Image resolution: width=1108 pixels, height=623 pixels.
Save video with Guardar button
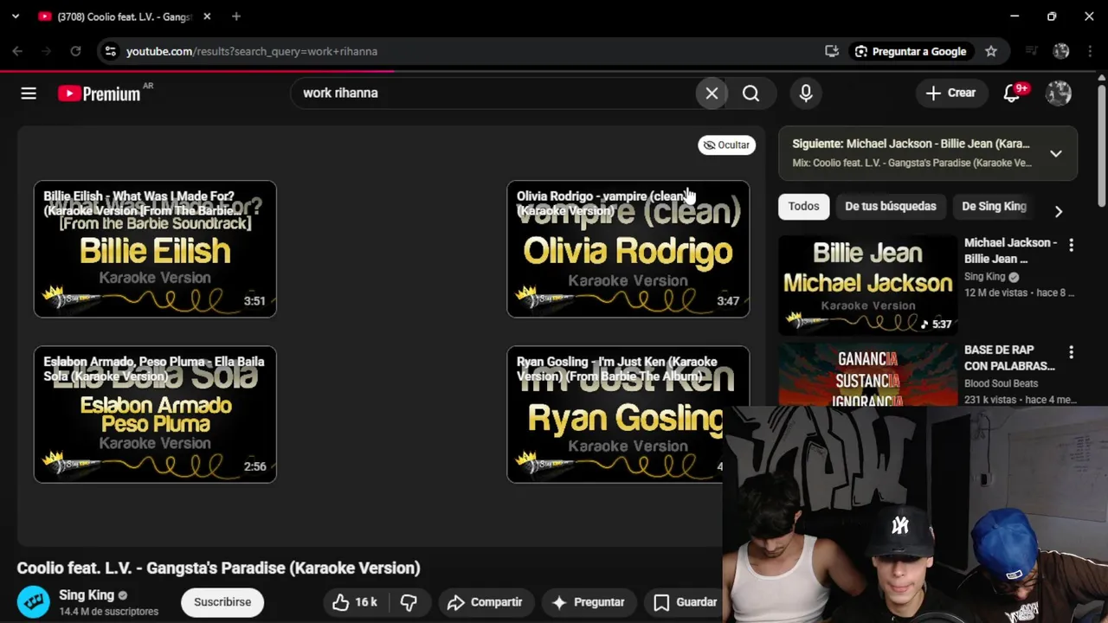click(x=686, y=602)
